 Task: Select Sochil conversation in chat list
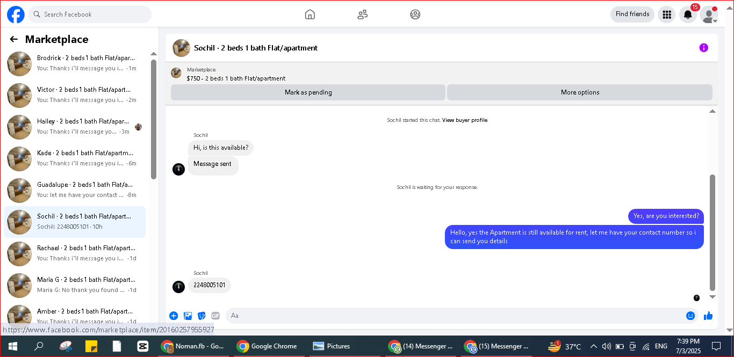point(75,222)
